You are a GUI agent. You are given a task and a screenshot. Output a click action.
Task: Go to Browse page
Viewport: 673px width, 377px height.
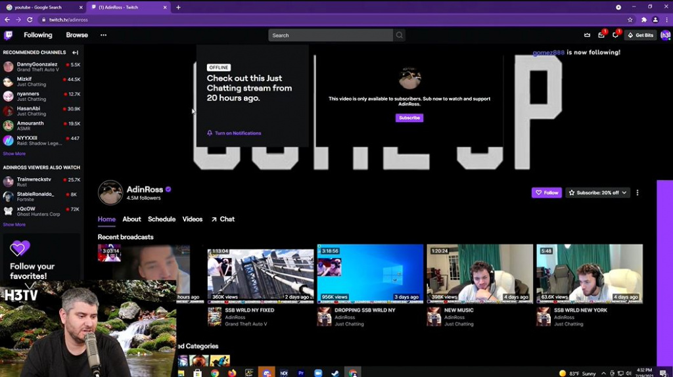coord(77,35)
